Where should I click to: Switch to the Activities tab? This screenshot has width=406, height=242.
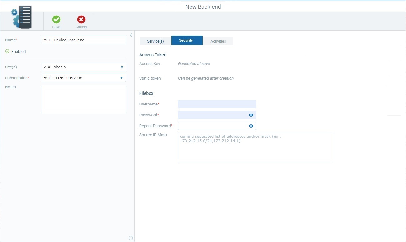tap(218, 41)
